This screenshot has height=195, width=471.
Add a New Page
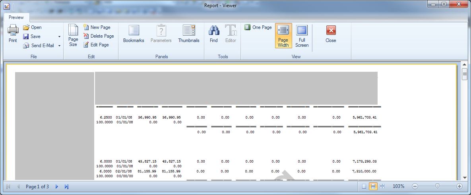click(97, 27)
